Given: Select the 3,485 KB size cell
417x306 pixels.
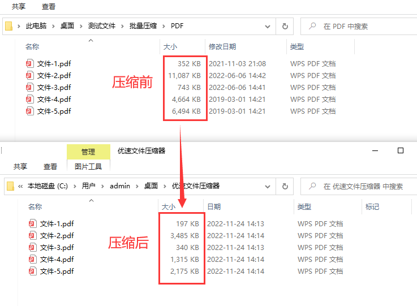Looking at the screenshot, I should pyautogui.click(x=184, y=235).
